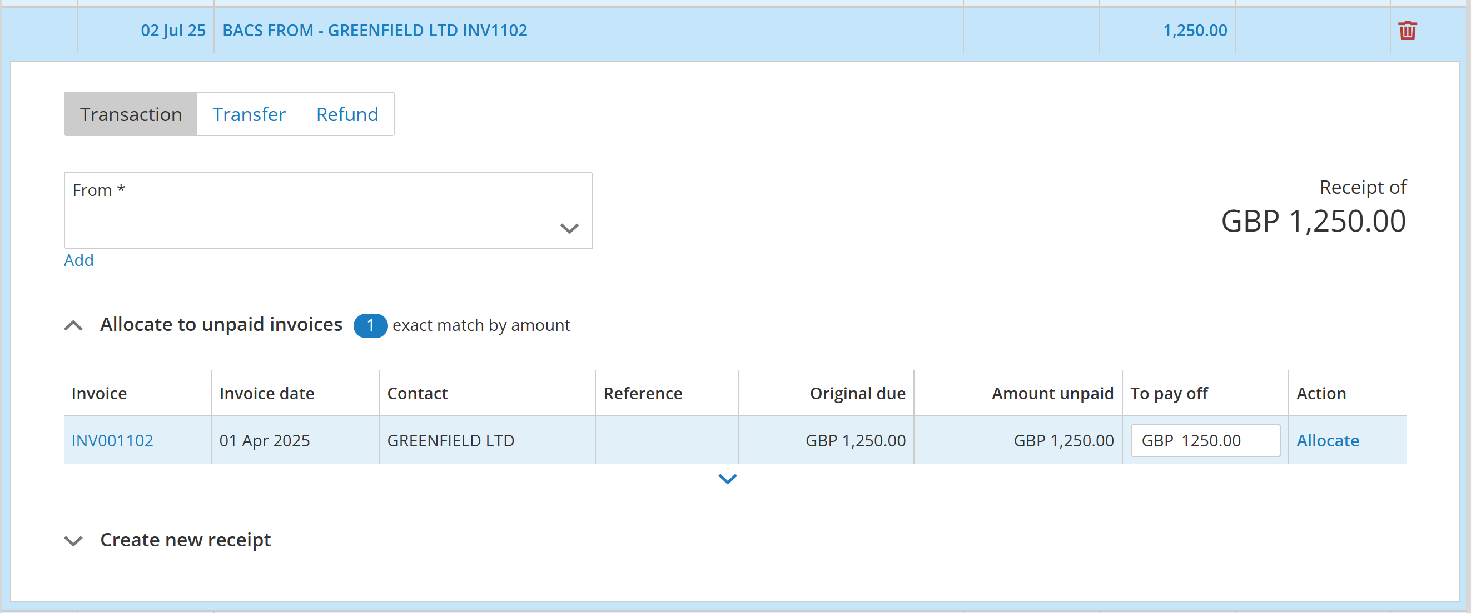Show more invoices with blue chevron
Image resolution: width=1471 pixels, height=613 pixels.
coord(727,479)
